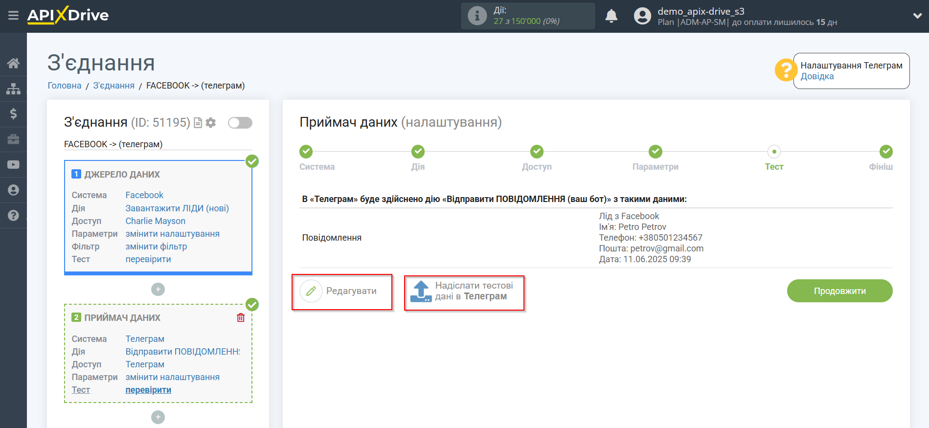Open the Довідка help link

click(817, 76)
